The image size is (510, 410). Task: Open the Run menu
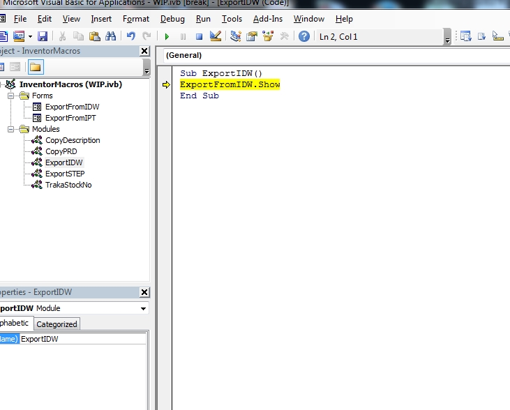[203, 19]
